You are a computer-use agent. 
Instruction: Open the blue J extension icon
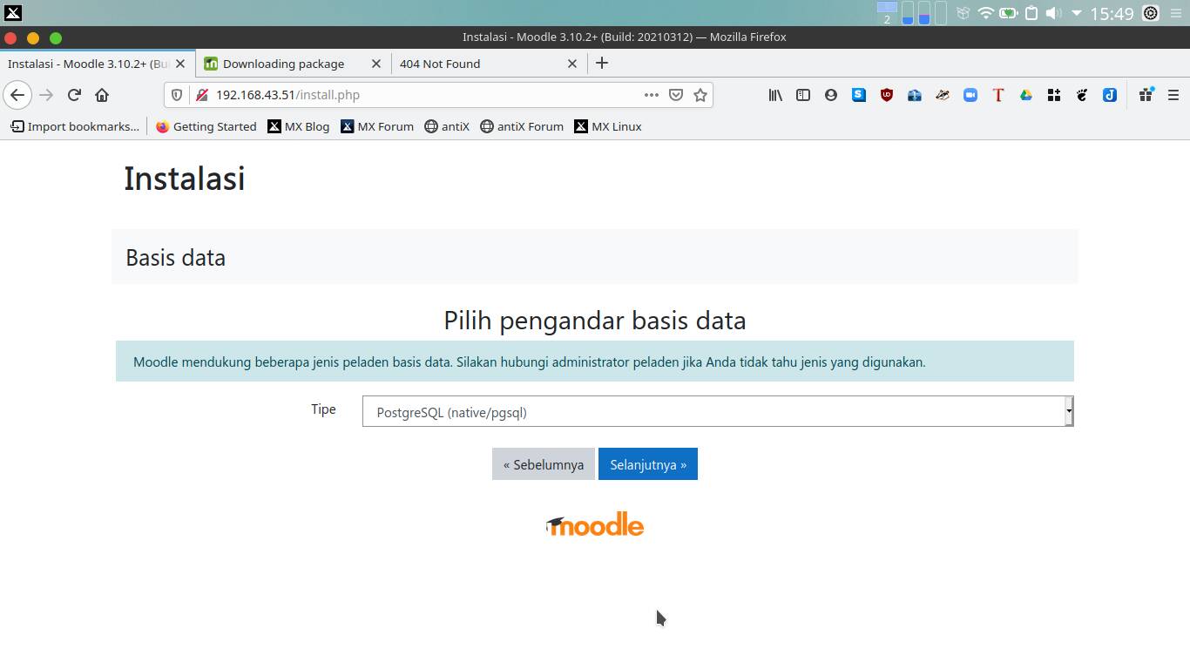1110,95
